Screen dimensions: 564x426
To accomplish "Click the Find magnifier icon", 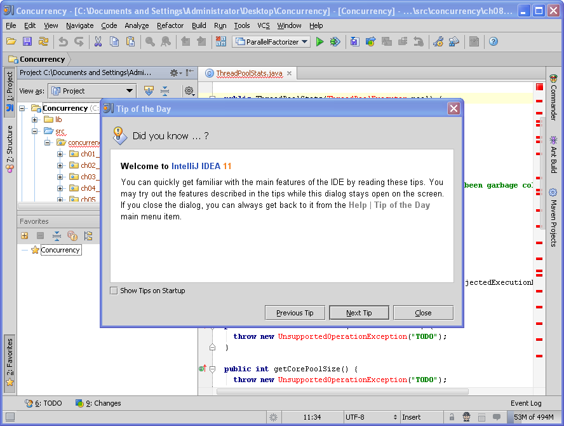I will click(150, 42).
